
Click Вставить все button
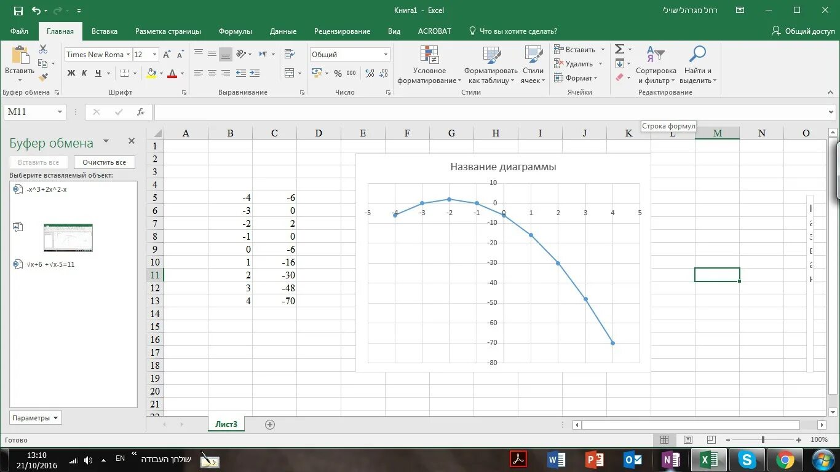click(39, 162)
